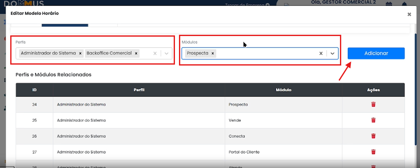Screen dimensions: 420x168
Task: Remove Administrador do Sistema chip from Perfis
Action: 80,53
